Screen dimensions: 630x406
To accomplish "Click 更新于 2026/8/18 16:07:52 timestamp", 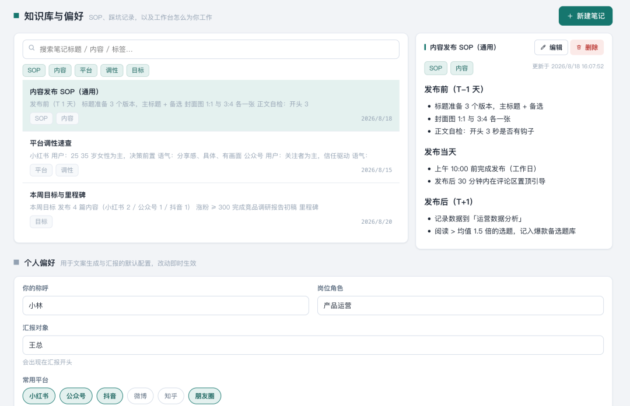I will 568,66.
